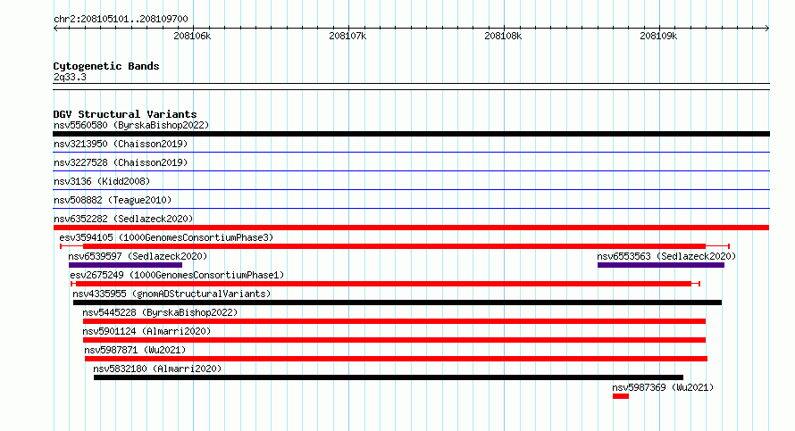795x431 pixels.
Task: Select the red esv2675249 variant bar
Action: [x=383, y=284]
